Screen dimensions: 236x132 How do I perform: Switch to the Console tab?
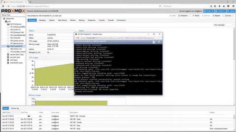[x=102, y=20]
